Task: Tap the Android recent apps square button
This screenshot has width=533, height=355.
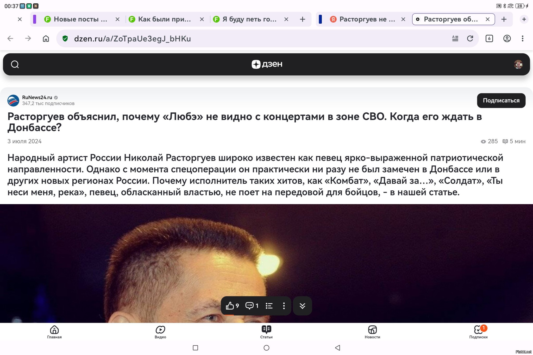Action: (195, 348)
